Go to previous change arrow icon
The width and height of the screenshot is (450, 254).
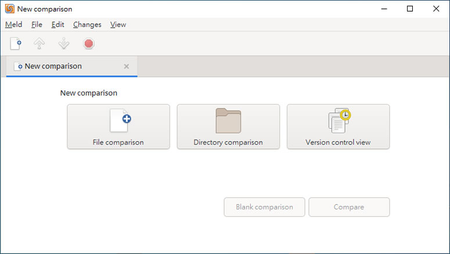click(x=39, y=43)
